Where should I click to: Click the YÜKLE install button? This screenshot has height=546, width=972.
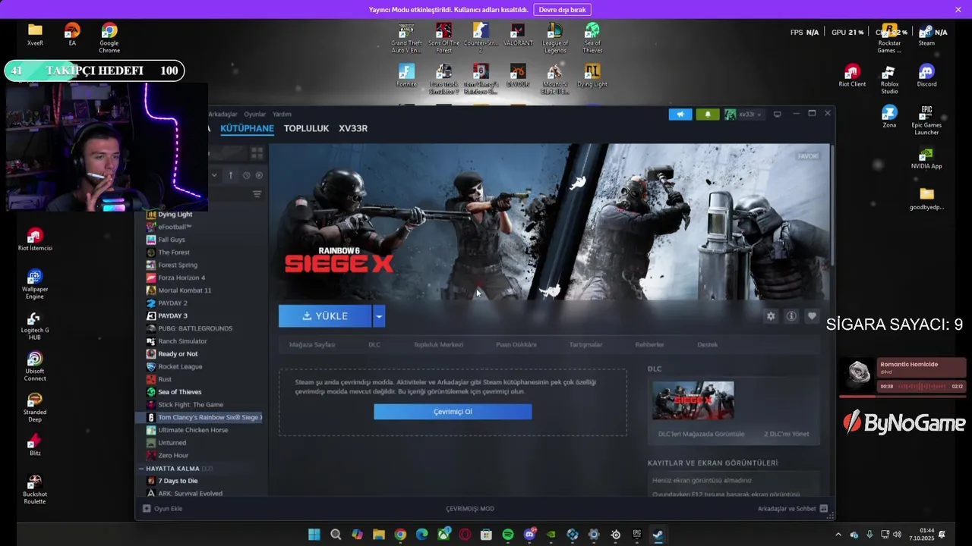[325, 316]
